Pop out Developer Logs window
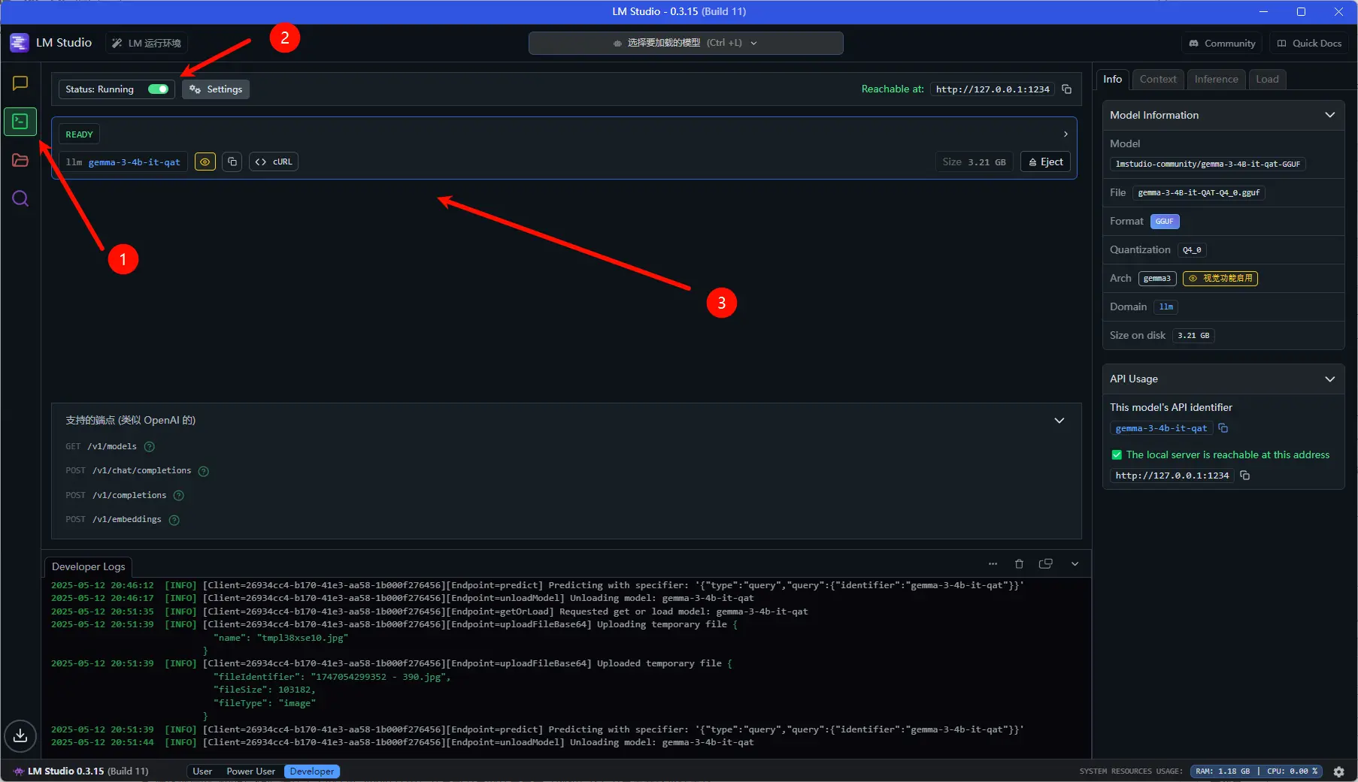The image size is (1358, 782). [x=1045, y=564]
